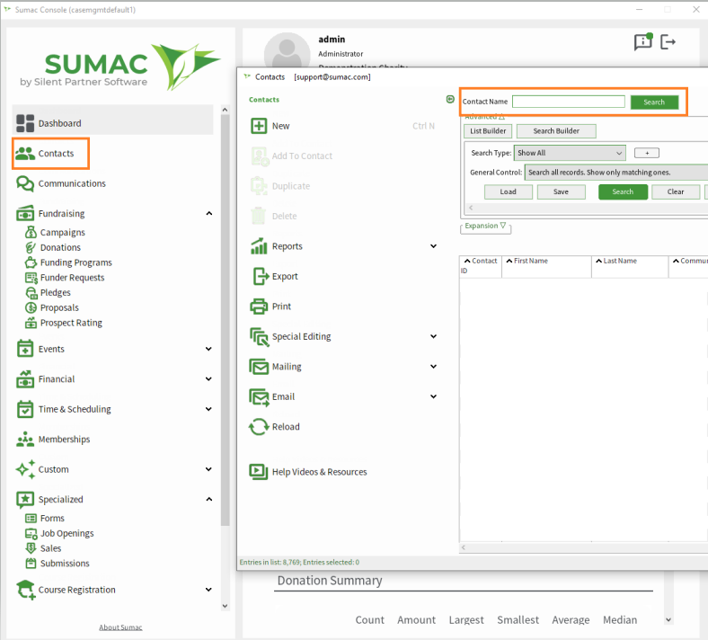Viewport: 708px width, 640px height.
Task: Sort by Contact ID column header
Action: 481,265
